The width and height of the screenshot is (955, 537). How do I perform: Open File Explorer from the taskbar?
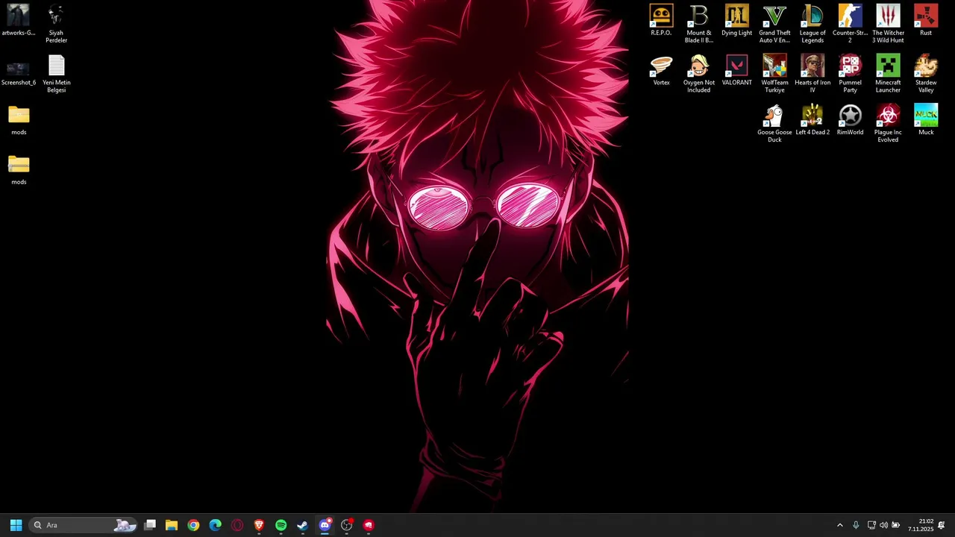[x=172, y=525]
